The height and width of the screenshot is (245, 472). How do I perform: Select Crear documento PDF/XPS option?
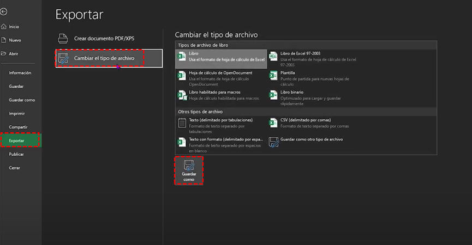[x=109, y=39]
